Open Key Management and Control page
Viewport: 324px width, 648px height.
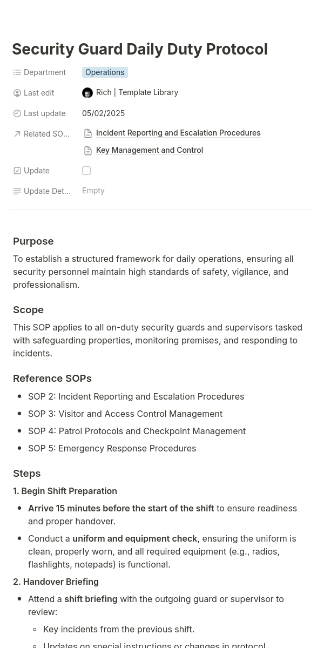(x=150, y=150)
